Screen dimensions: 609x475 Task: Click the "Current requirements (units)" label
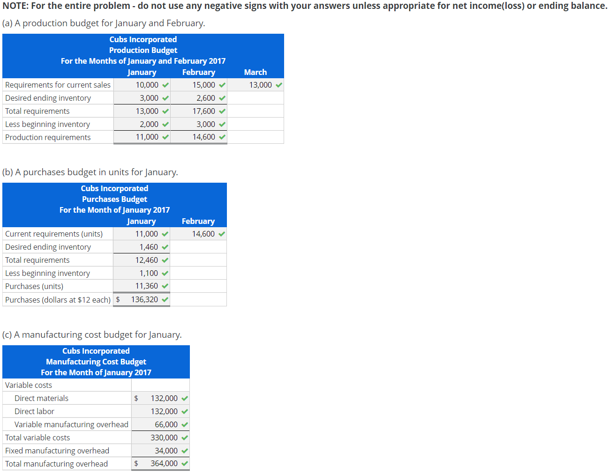pyautogui.click(x=54, y=234)
